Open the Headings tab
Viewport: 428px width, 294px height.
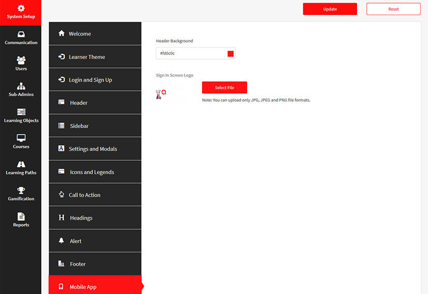pyautogui.click(x=95, y=218)
